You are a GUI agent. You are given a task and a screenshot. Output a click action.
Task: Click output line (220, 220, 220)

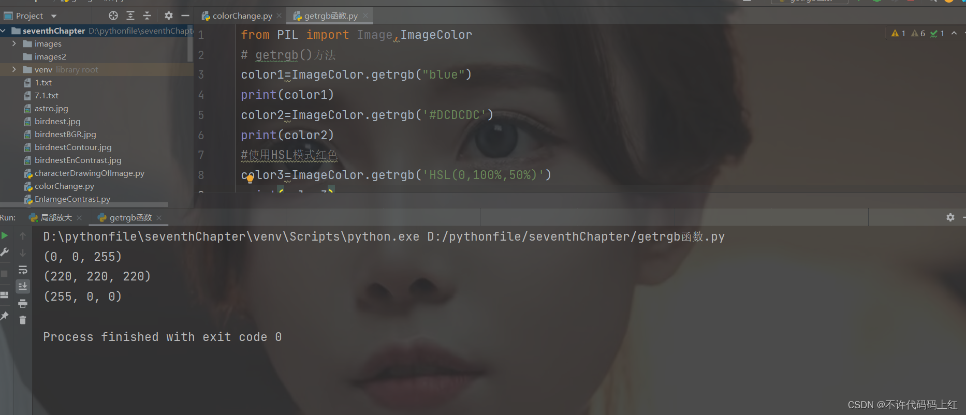pos(97,276)
